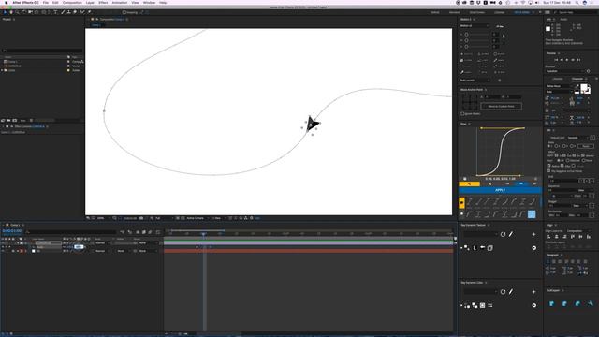The image size is (599, 337).
Task: Adjust the third Motion easing slider
Action: [x=476, y=47]
